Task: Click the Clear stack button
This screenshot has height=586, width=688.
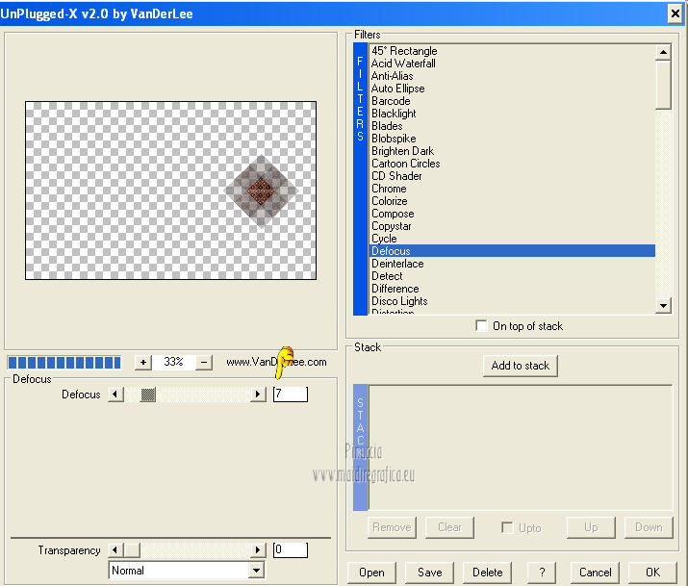Action: click(449, 527)
